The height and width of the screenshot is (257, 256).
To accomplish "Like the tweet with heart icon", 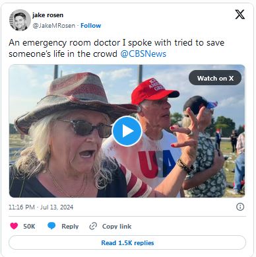I will click(14, 226).
